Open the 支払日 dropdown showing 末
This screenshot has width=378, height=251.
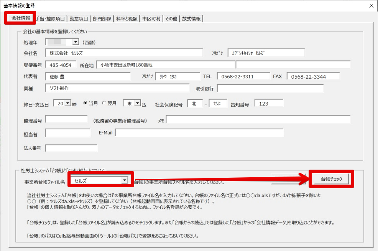[x=138, y=103]
